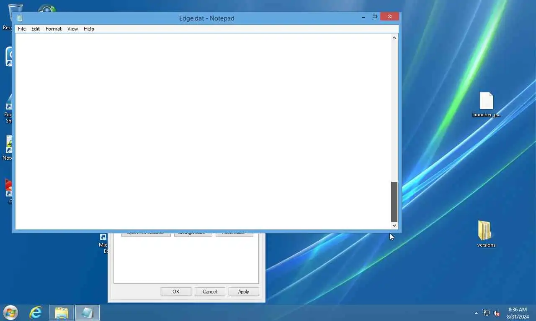Open the Windows Start button
The width and height of the screenshot is (536, 321).
pos(10,313)
